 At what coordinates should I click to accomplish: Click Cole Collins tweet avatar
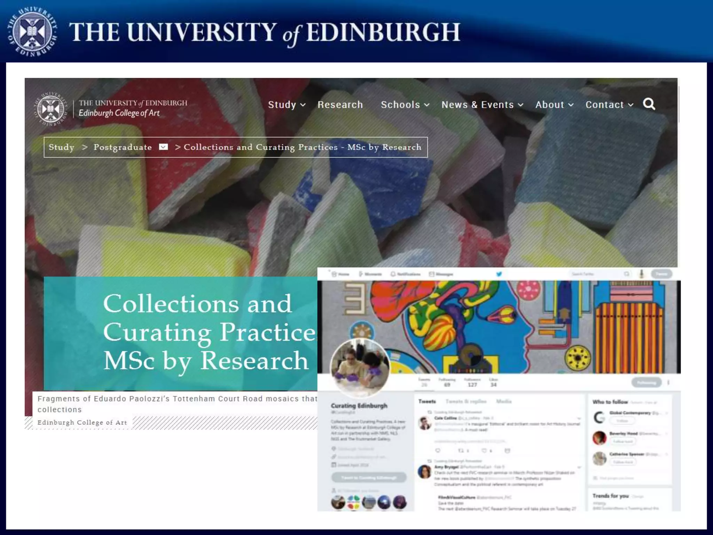(425, 423)
